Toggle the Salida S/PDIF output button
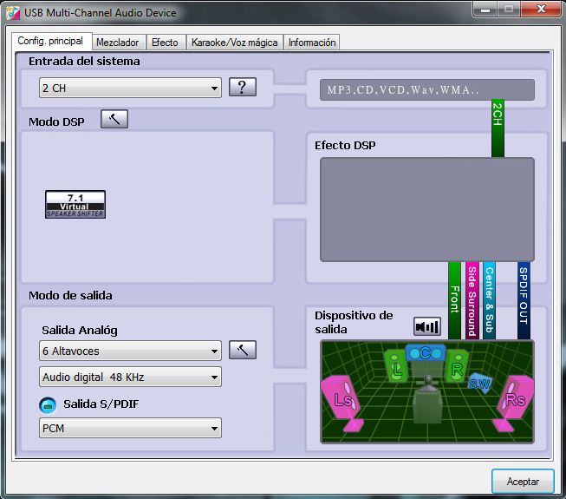The height and width of the screenshot is (499, 566). [x=48, y=404]
